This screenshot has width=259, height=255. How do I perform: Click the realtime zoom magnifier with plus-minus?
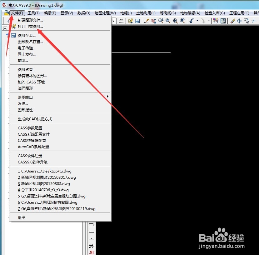[x=161, y=21]
